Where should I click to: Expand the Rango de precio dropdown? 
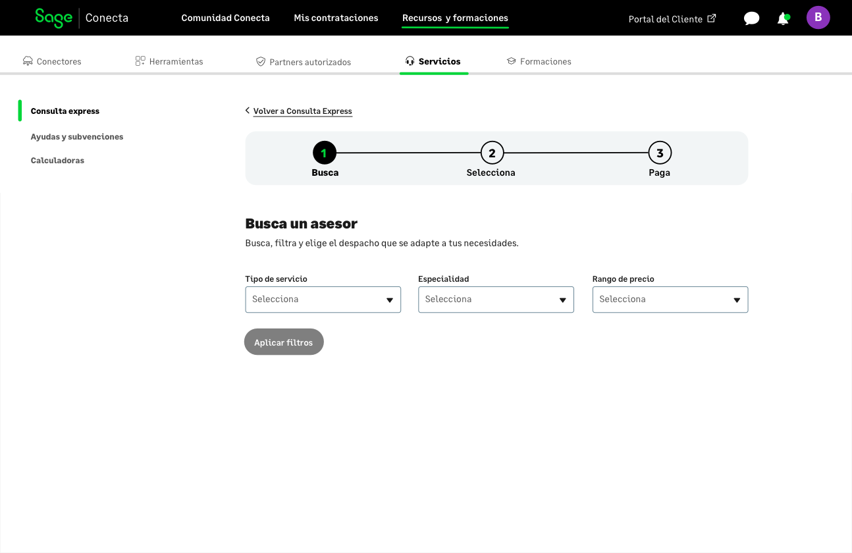(x=670, y=300)
